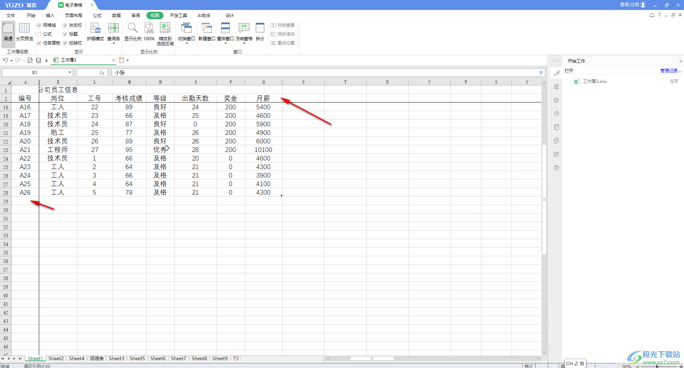Click the print preview icon in quick toolbar
Image resolution: width=684 pixels, height=368 pixels.
(30, 61)
